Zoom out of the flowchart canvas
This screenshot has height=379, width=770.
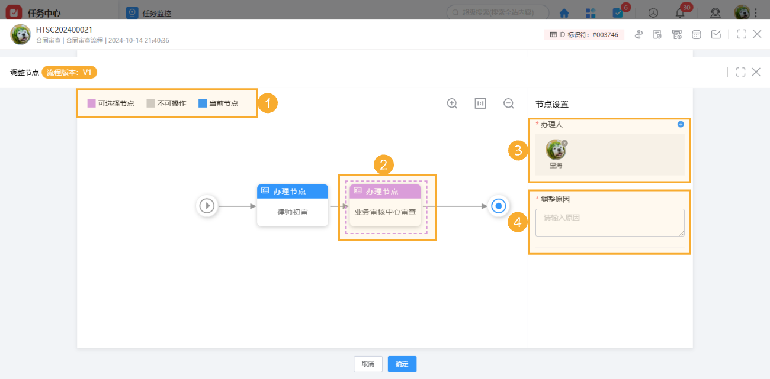(508, 103)
